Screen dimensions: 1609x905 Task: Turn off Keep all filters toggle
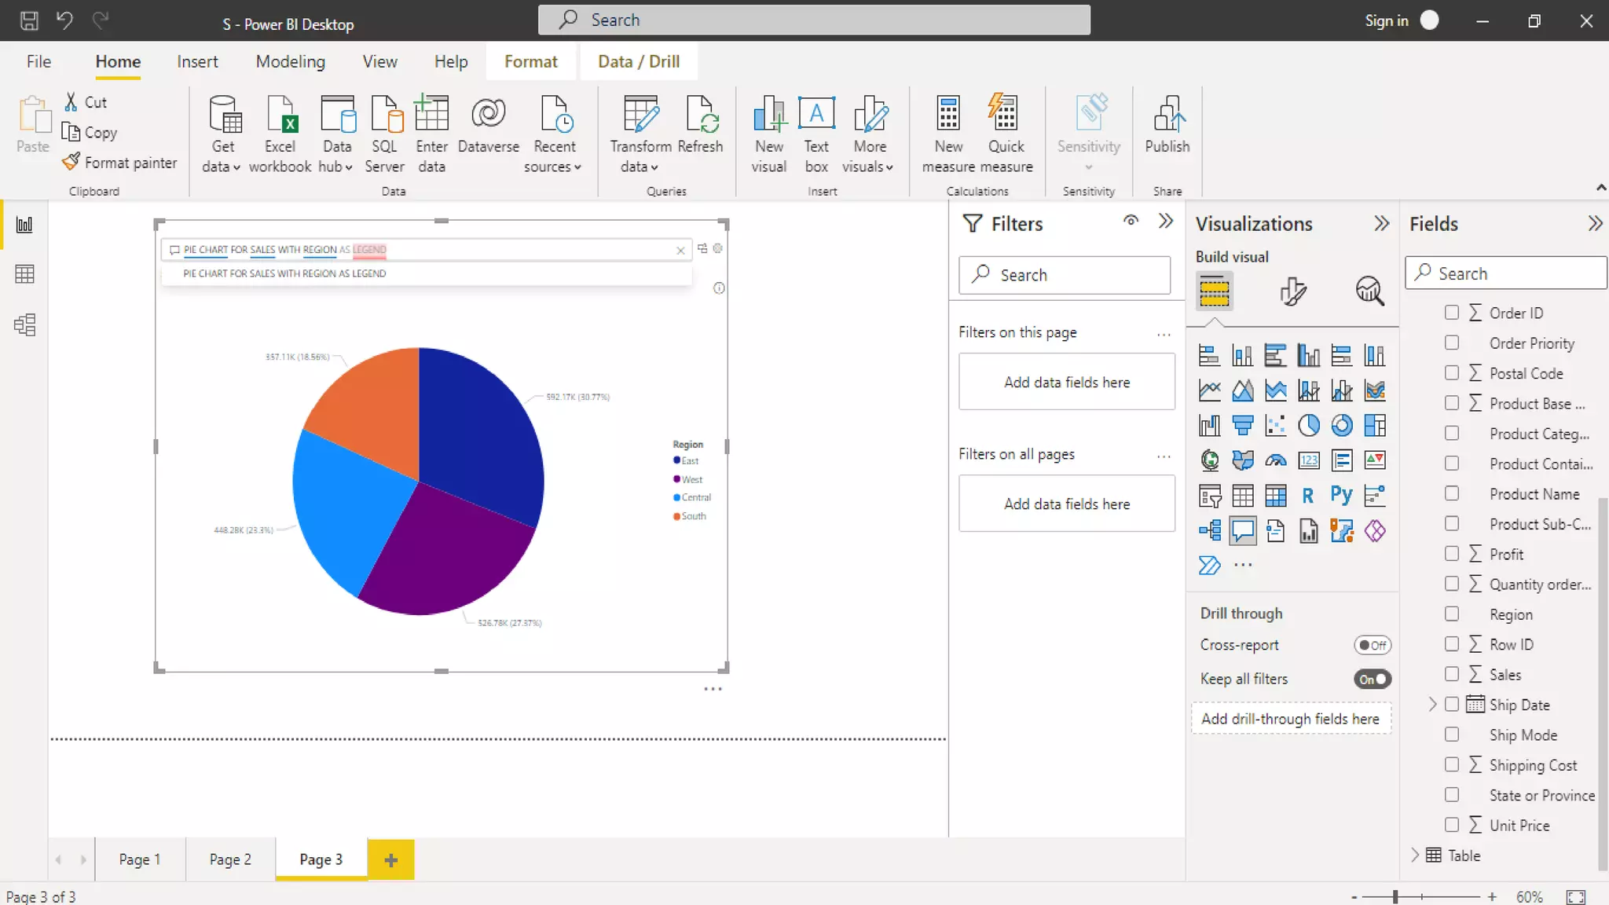point(1372,679)
